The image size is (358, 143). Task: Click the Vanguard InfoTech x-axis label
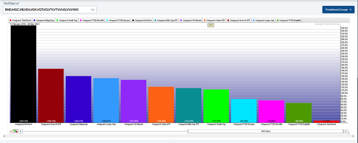point(23,124)
